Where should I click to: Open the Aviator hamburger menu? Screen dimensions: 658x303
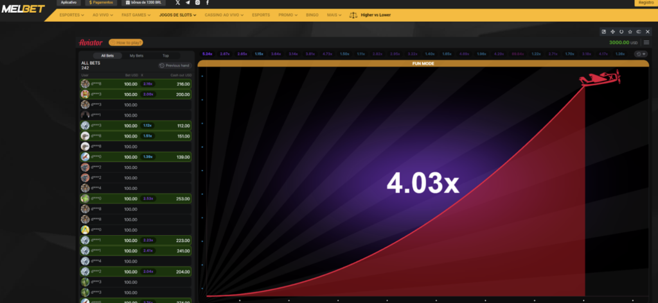point(646,42)
